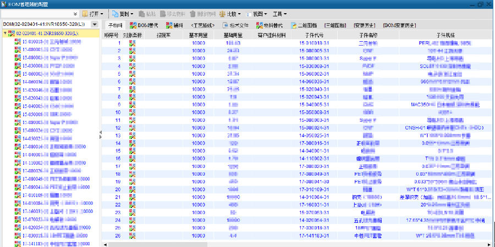Open the 二维图档 tab
The width and height of the screenshot is (495, 247).
pos(305,25)
